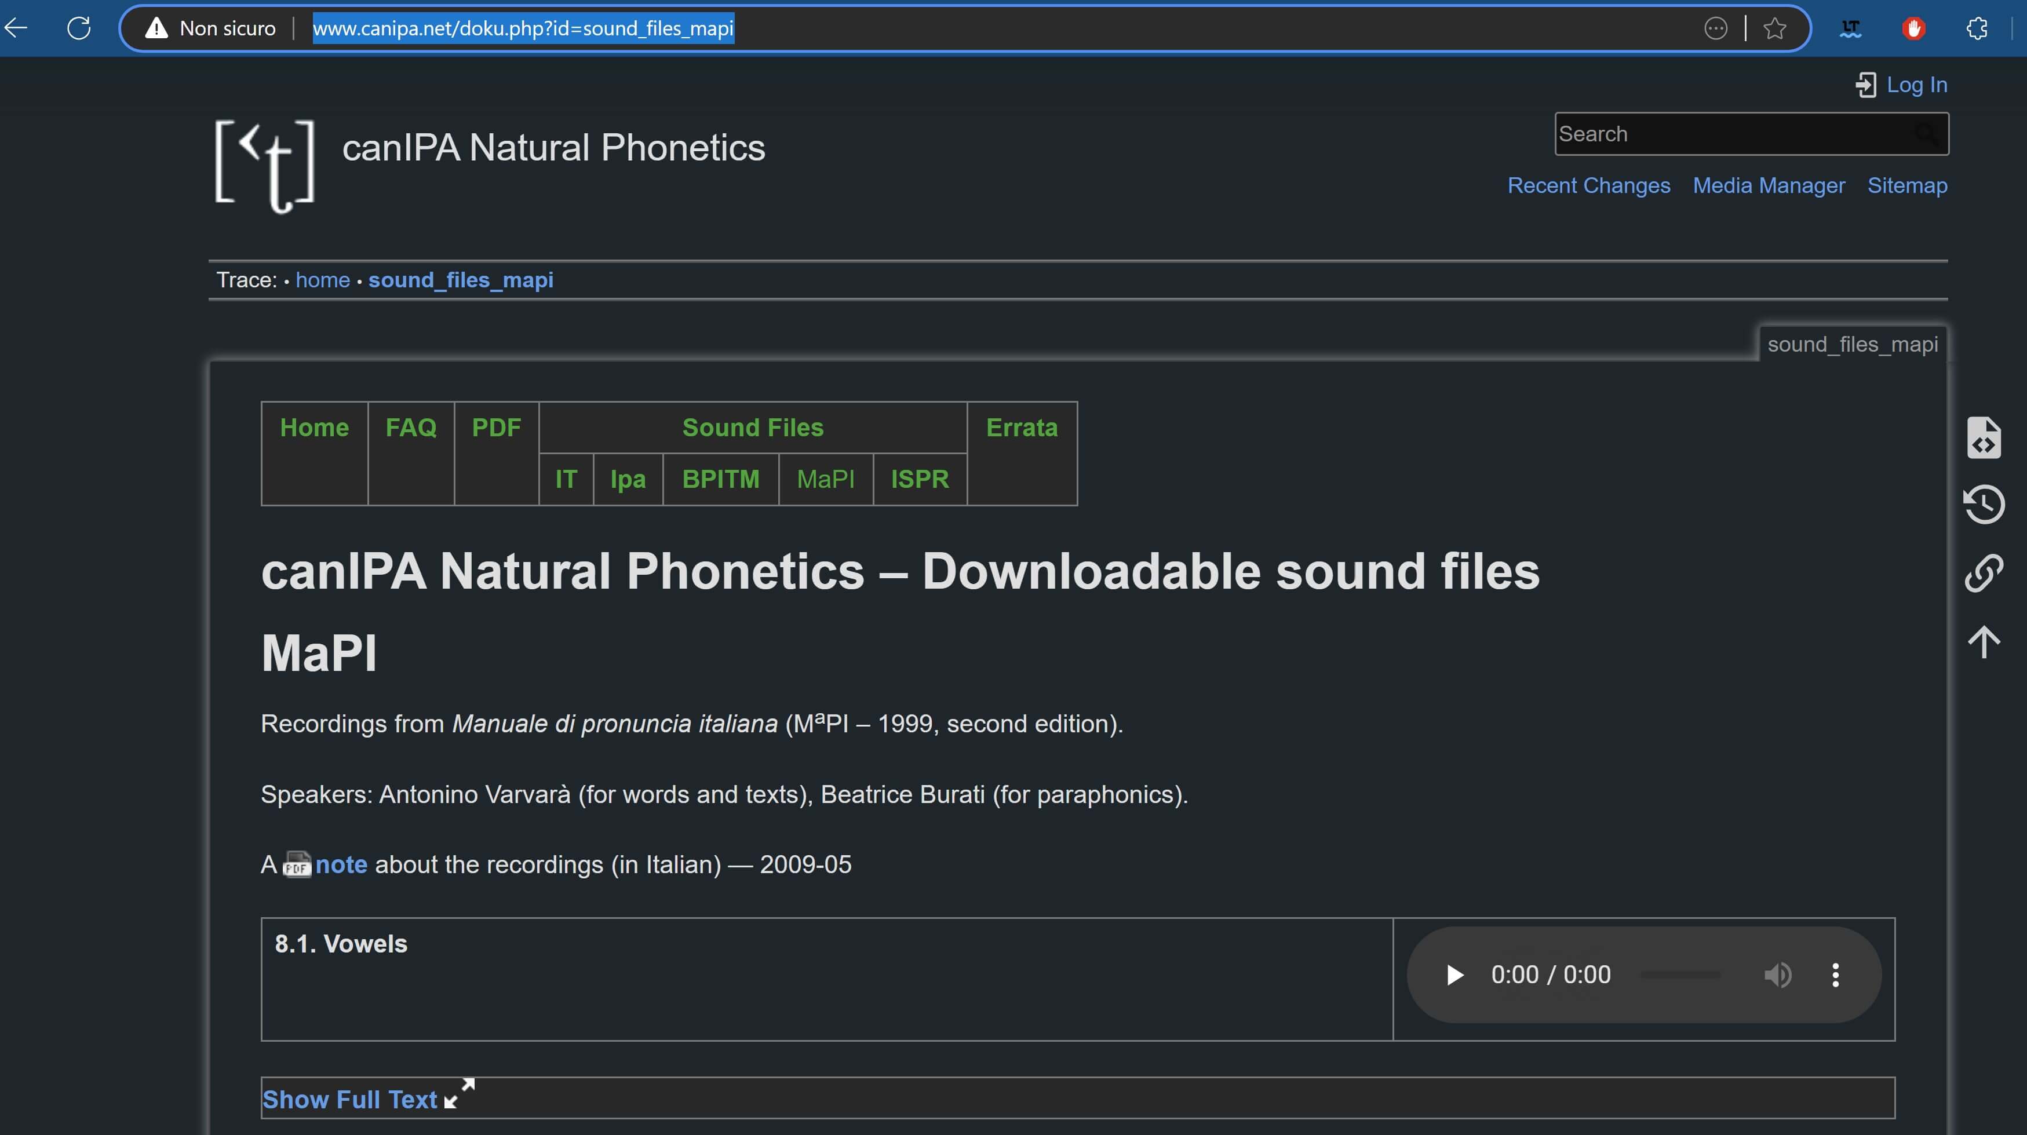Click the audio player progress slider
Image resolution: width=2027 pixels, height=1135 pixels.
[x=1681, y=975]
